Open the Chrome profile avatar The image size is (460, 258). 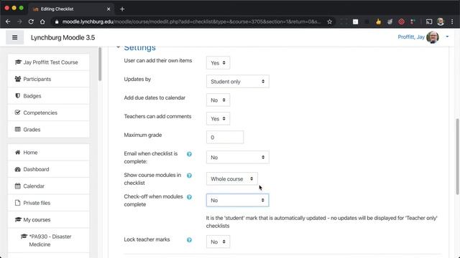441,21
